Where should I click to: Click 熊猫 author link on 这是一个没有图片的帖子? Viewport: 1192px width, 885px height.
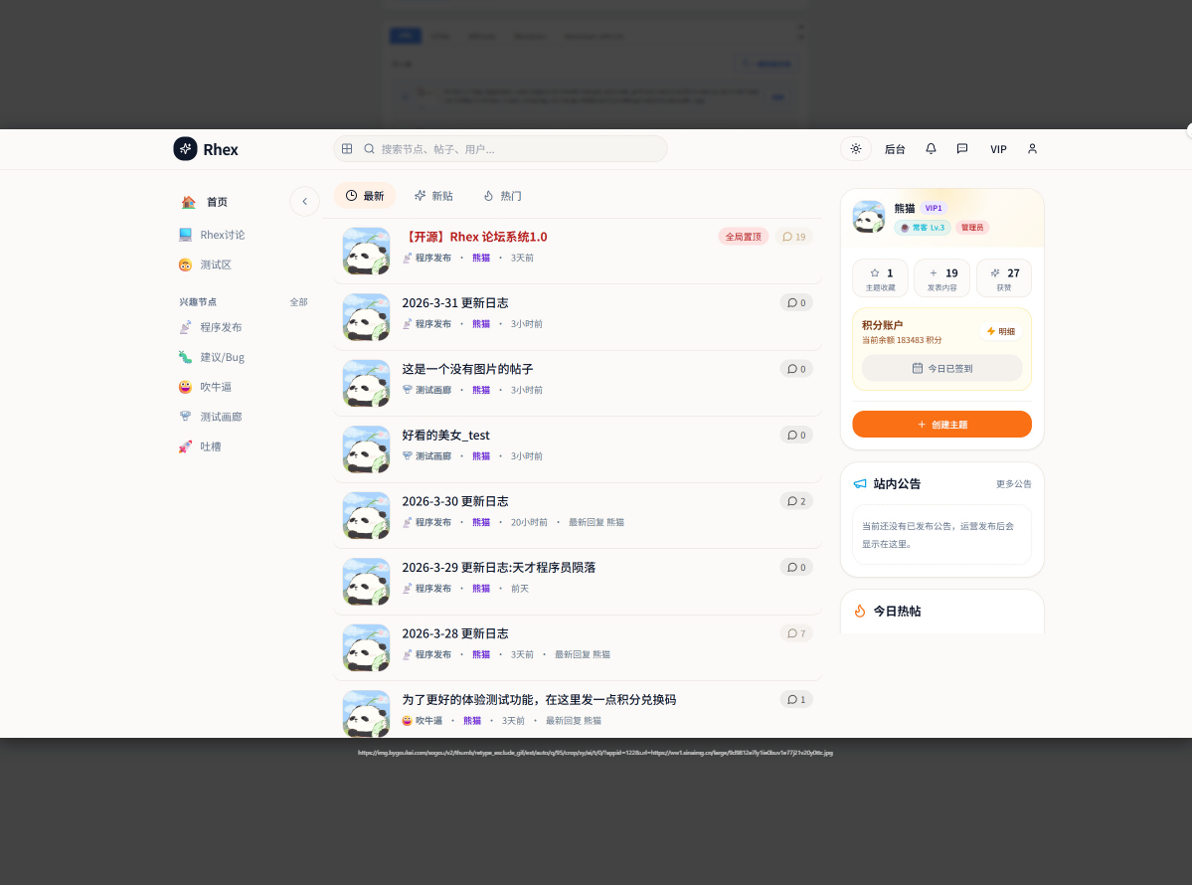pyautogui.click(x=481, y=390)
